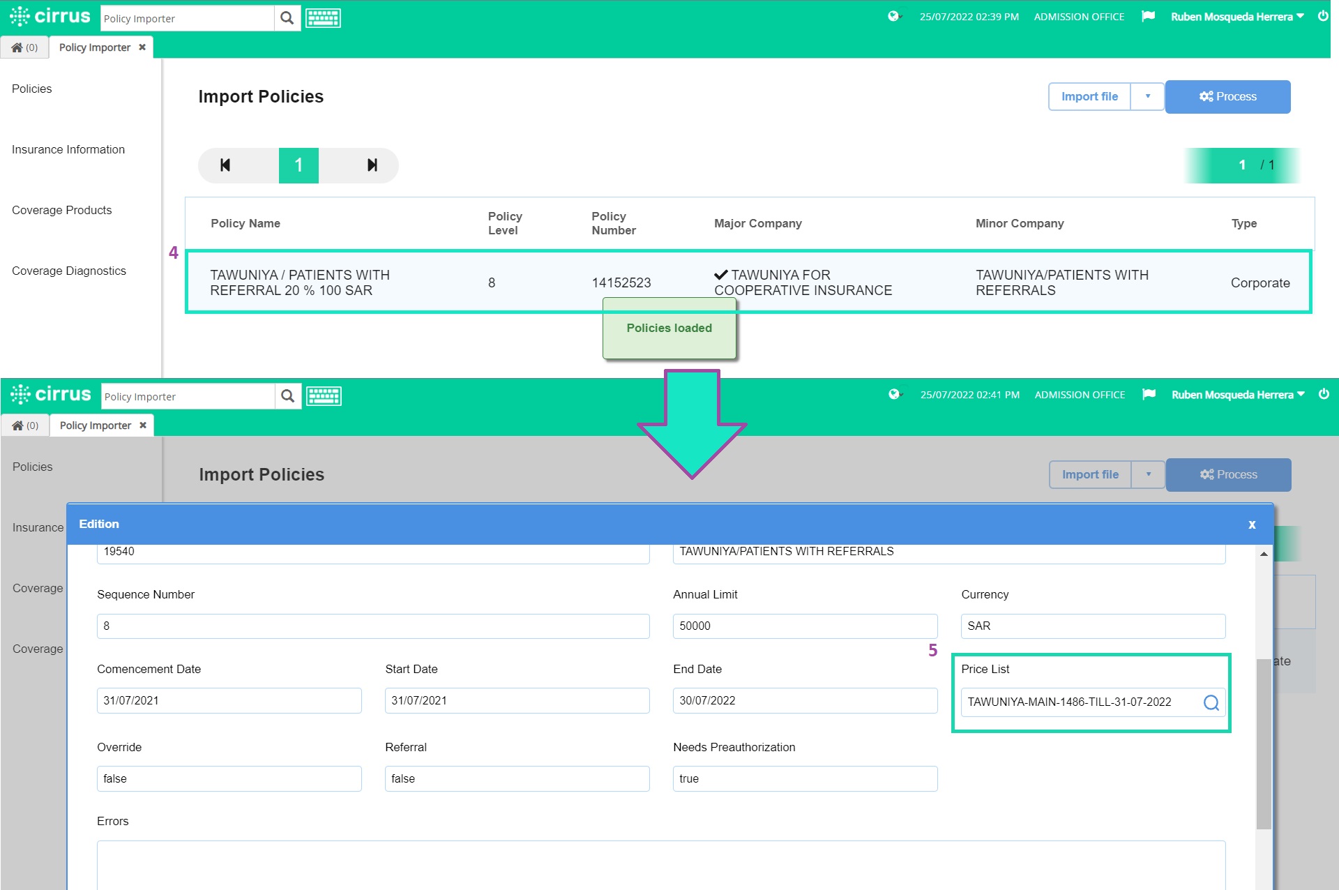Close the Policy Importer tab in the 02:41 PM window
This screenshot has width=1339, height=890.
point(143,425)
